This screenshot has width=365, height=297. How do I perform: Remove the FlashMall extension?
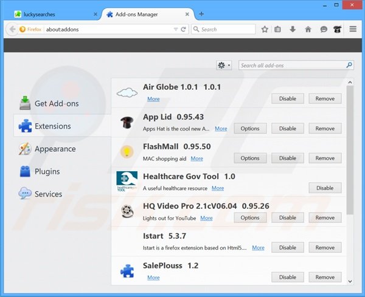(x=325, y=158)
